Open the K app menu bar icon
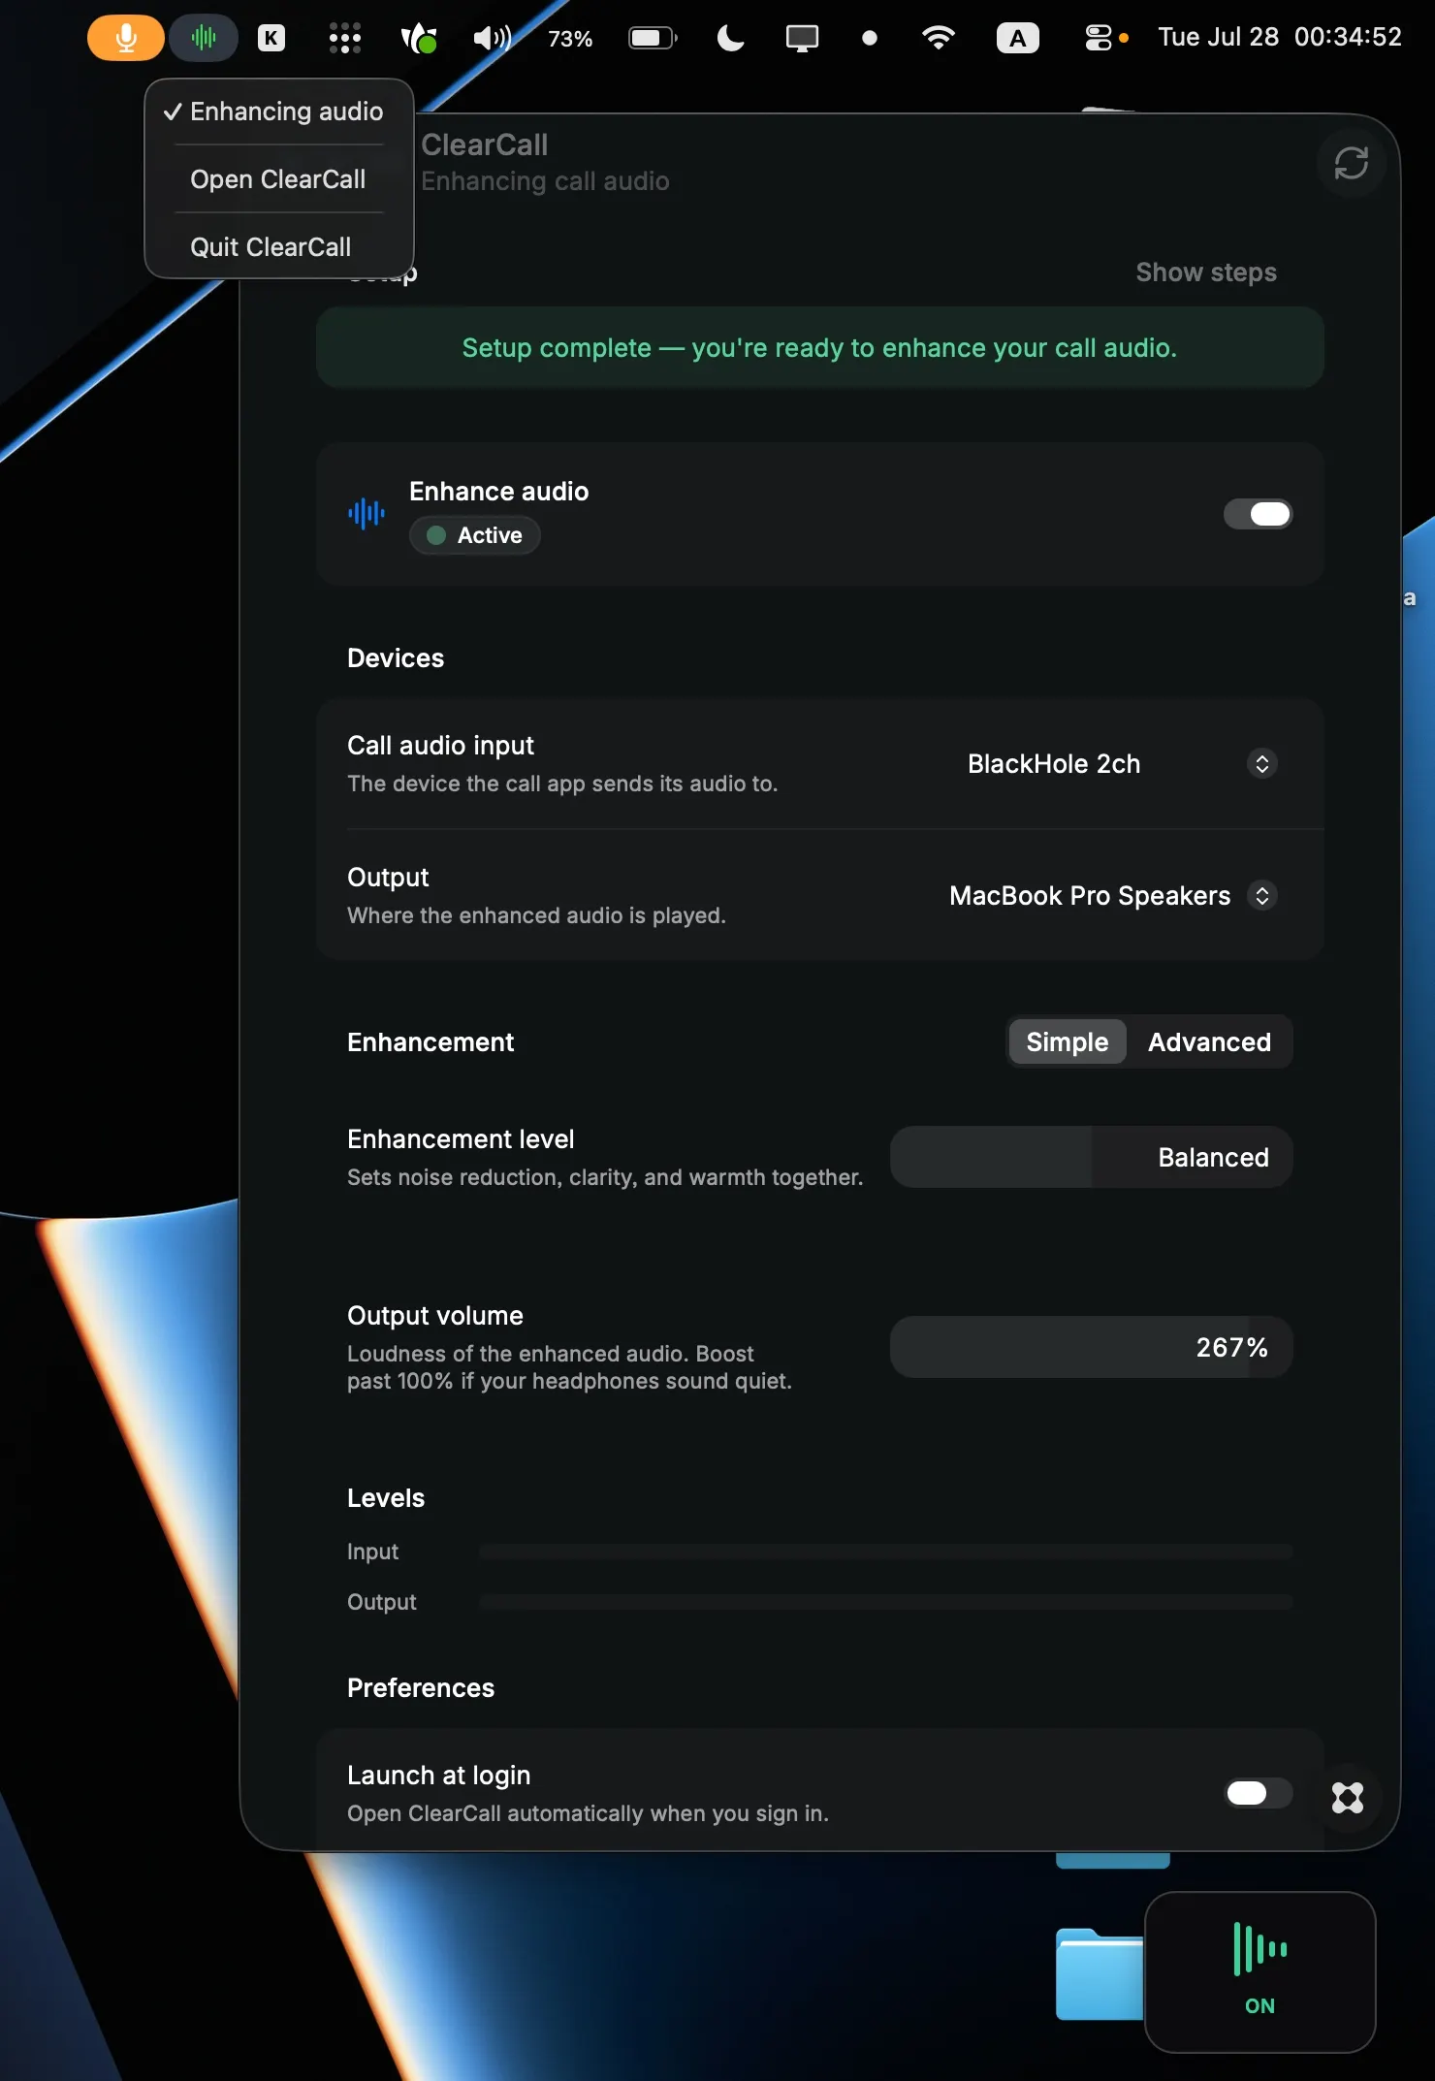The width and height of the screenshot is (1435, 2081). pos(271,38)
